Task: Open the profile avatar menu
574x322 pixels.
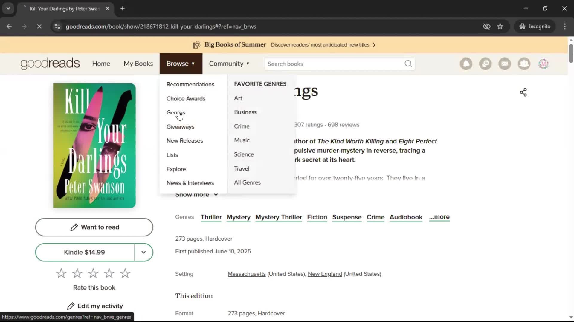Action: click(544, 64)
